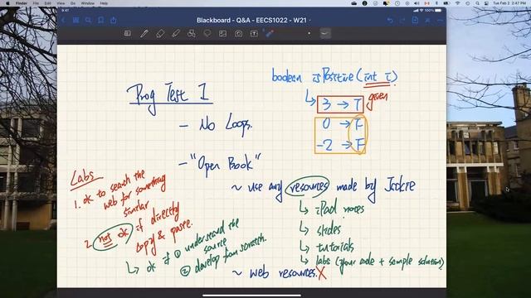Open the share and export menu

[114, 20]
